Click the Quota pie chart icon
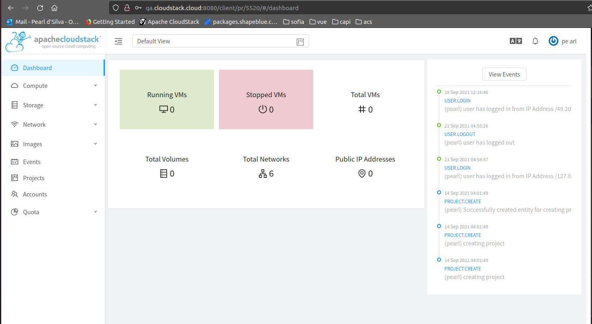592x324 pixels. pyautogui.click(x=15, y=212)
